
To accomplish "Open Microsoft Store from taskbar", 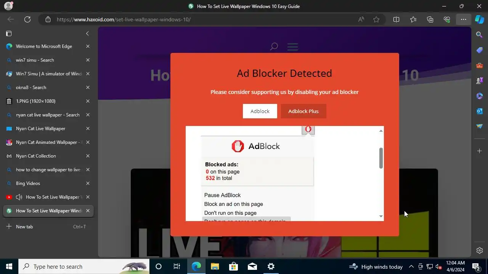I will tap(233, 266).
